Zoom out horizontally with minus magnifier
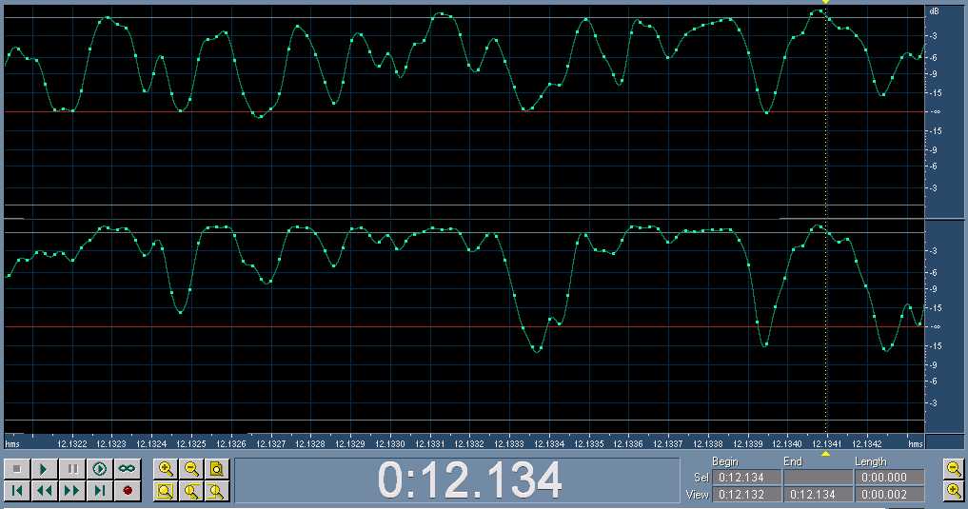Screen dimensions: 968x509 191,469
